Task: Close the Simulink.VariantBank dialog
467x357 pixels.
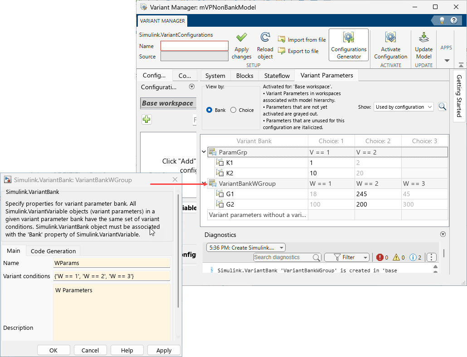Action: pyautogui.click(x=175, y=179)
